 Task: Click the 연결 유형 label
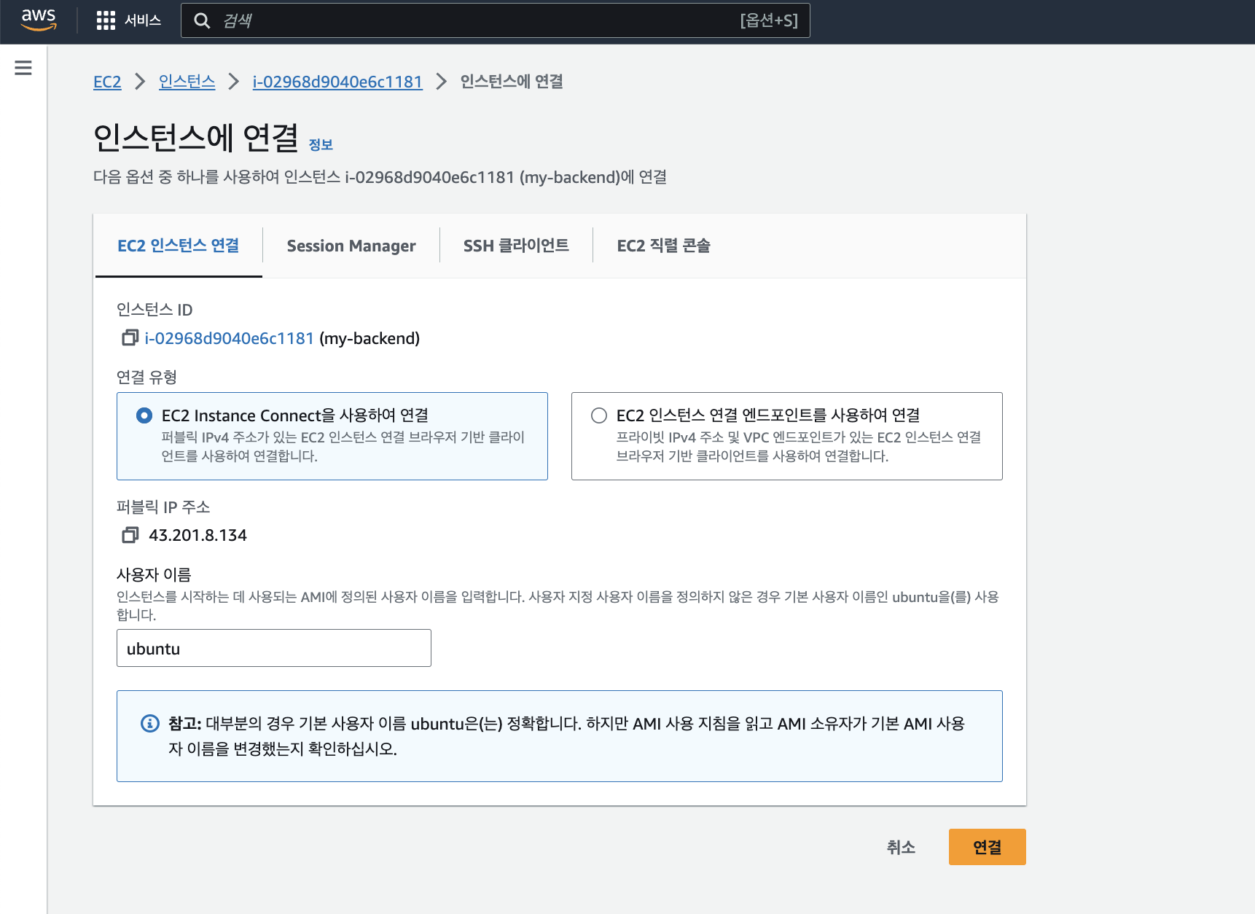point(147,377)
